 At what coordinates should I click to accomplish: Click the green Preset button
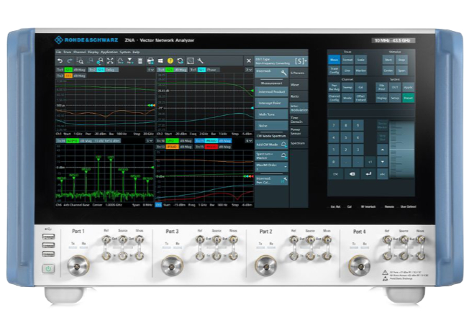[409, 98]
